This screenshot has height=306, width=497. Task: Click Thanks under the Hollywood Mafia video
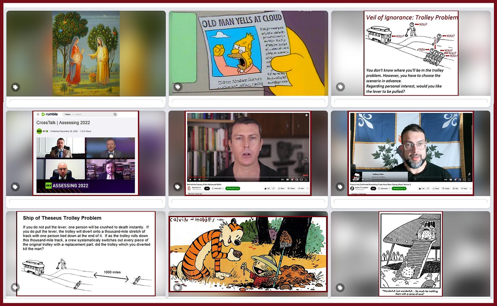click(x=290, y=189)
